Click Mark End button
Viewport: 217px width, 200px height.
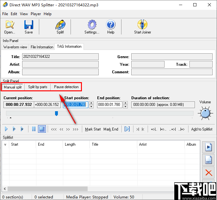pyautogui.click(x=111, y=129)
